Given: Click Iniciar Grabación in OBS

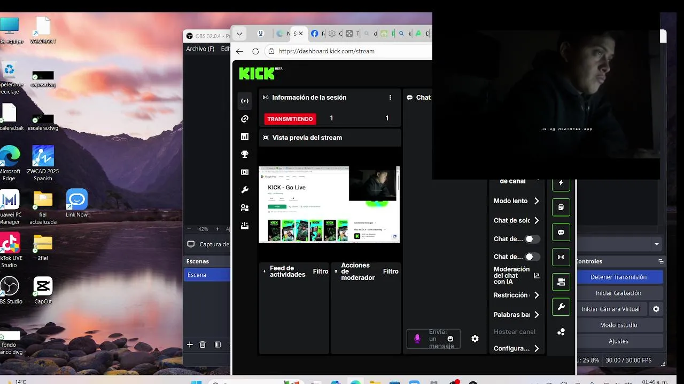Looking at the screenshot, I should [x=619, y=293].
